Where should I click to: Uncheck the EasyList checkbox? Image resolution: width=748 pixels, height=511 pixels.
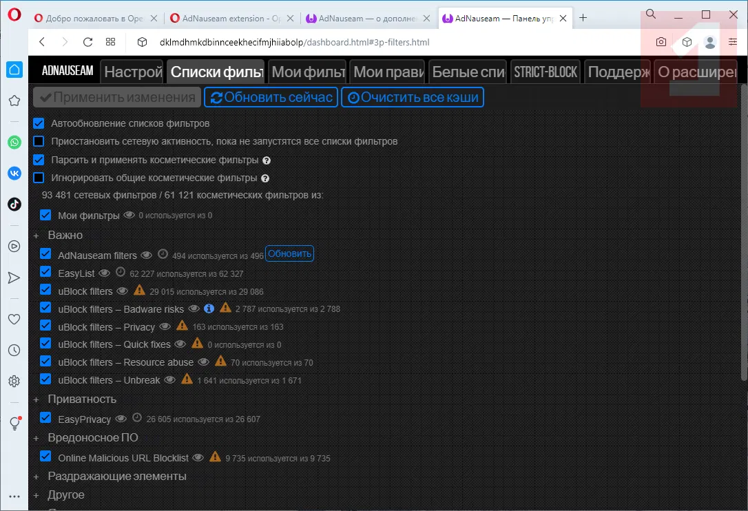45,272
